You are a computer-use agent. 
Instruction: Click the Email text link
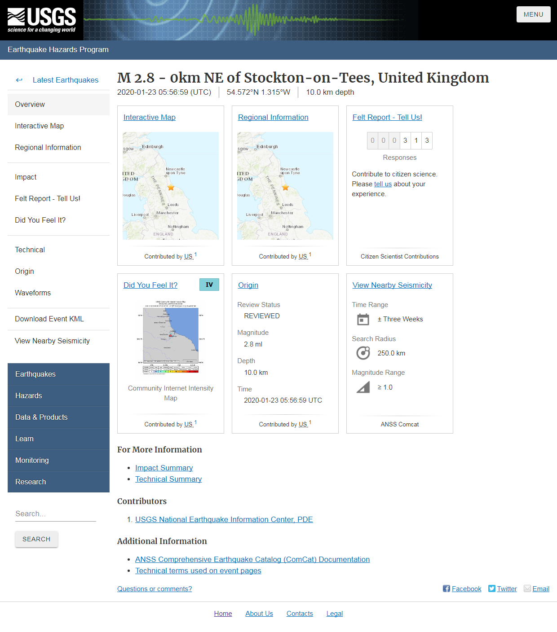[x=541, y=589]
